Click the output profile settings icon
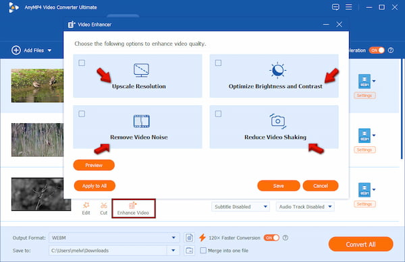The image size is (405, 262). [x=189, y=238]
